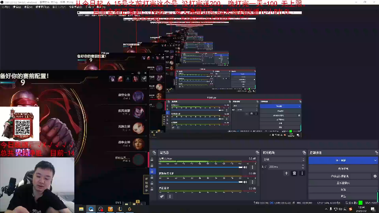The image size is (379, 213).
Task: Adjust the 麦克风/Aux volume slider
Action: [x=200, y=167]
